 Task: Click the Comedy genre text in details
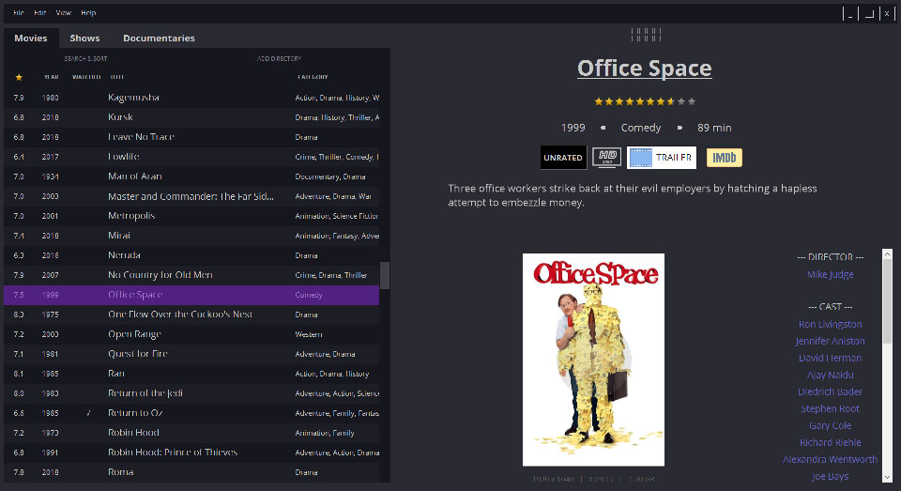click(x=641, y=129)
